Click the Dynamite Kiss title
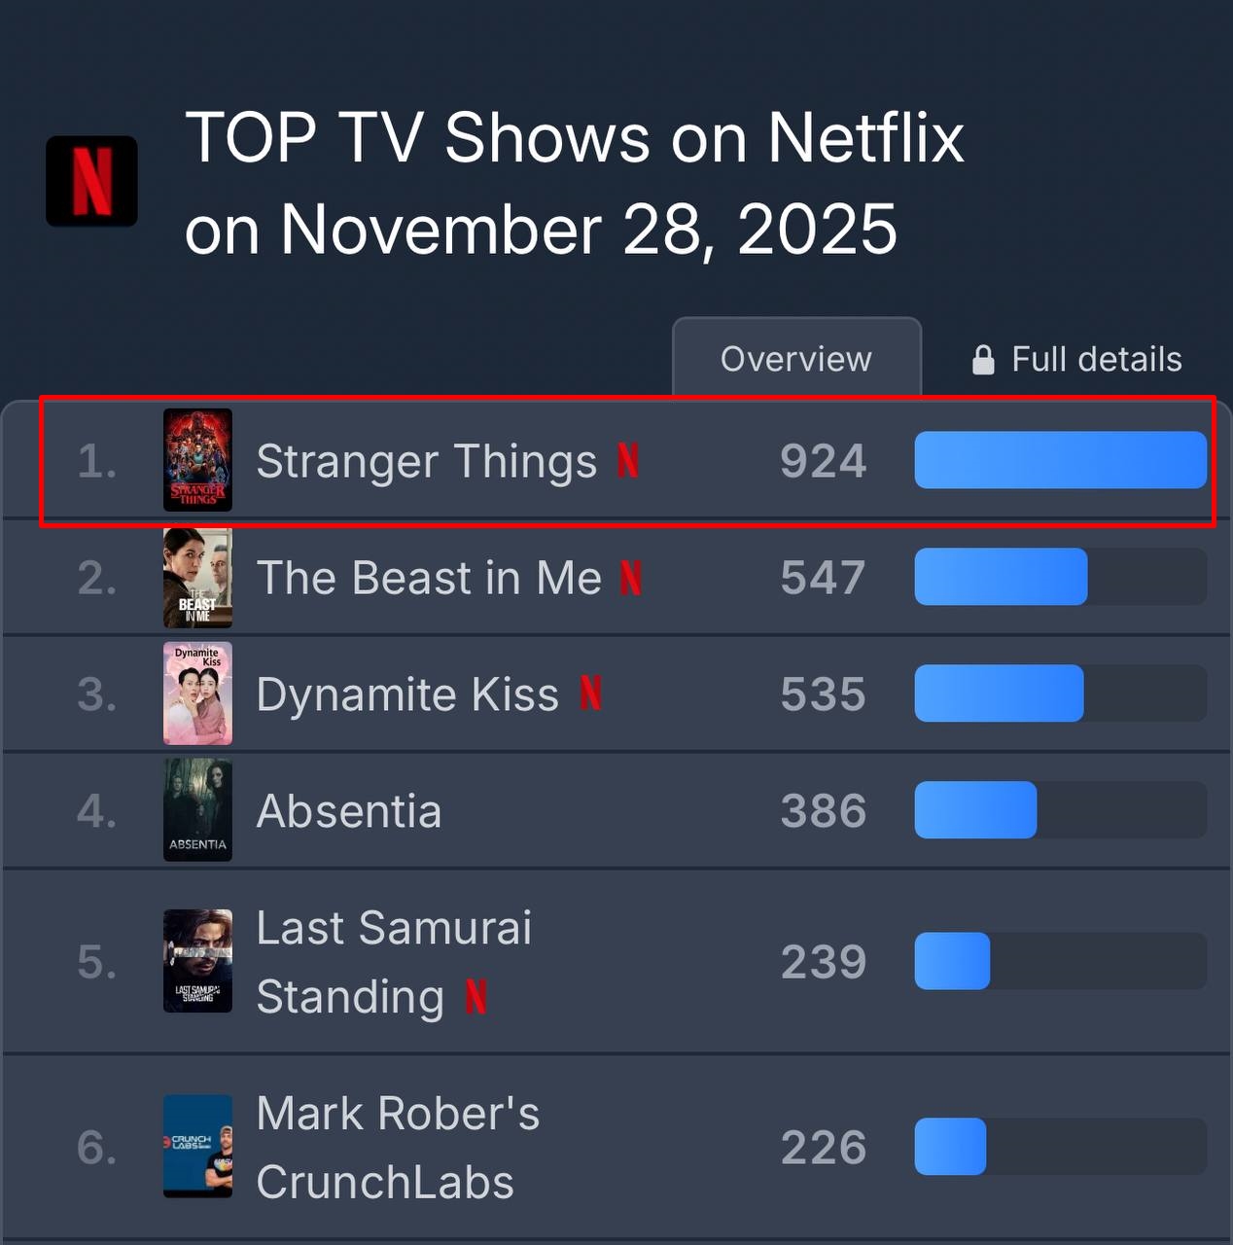Image resolution: width=1233 pixels, height=1245 pixels. [406, 694]
